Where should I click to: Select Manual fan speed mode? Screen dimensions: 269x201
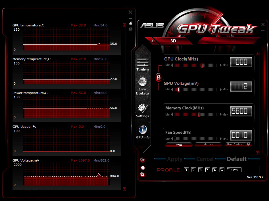pos(208,145)
